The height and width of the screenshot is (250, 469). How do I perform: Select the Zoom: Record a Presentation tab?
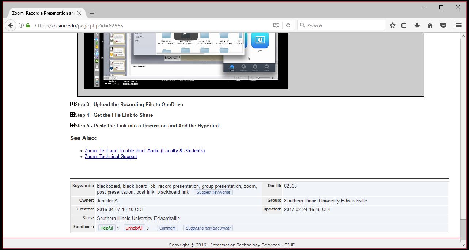pos(42,13)
